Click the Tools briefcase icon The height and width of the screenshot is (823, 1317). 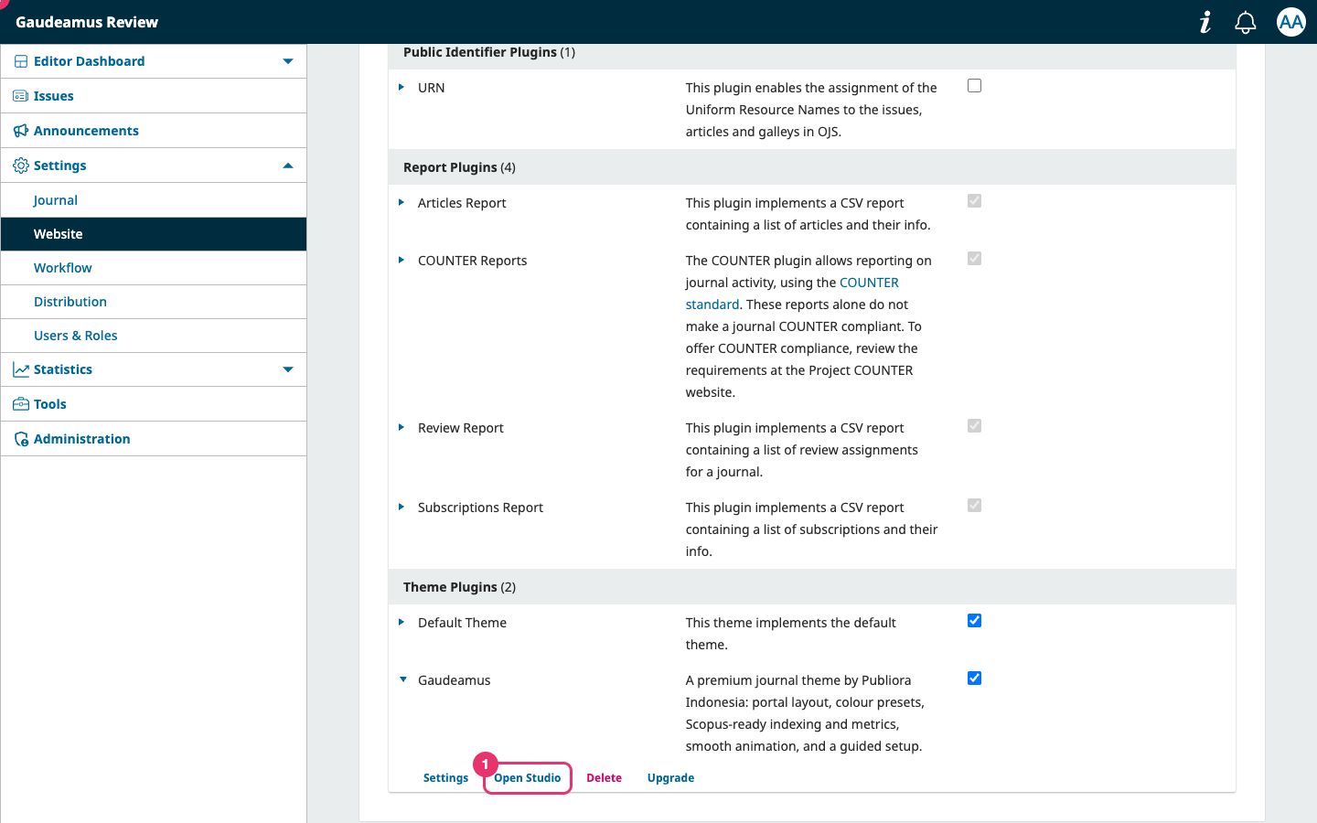[21, 404]
